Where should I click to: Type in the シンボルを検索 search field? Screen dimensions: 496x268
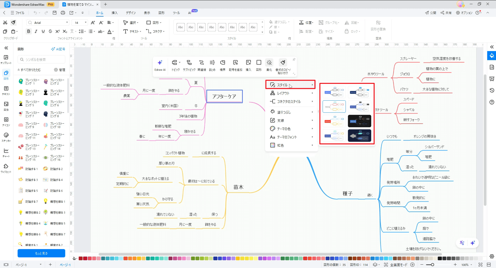tap(41, 59)
